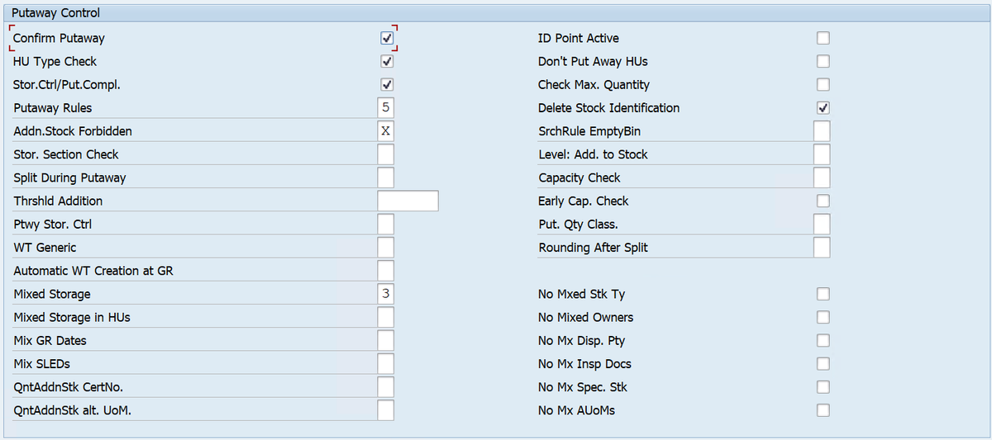Uncheck the Confirm Putaway checkbox
This screenshot has height=440, width=992.
[x=386, y=38]
